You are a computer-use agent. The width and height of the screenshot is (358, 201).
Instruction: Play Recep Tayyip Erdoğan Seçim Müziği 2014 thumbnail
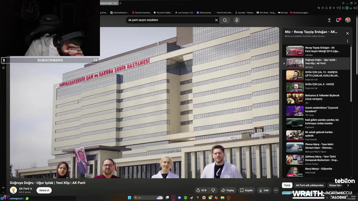(295, 51)
